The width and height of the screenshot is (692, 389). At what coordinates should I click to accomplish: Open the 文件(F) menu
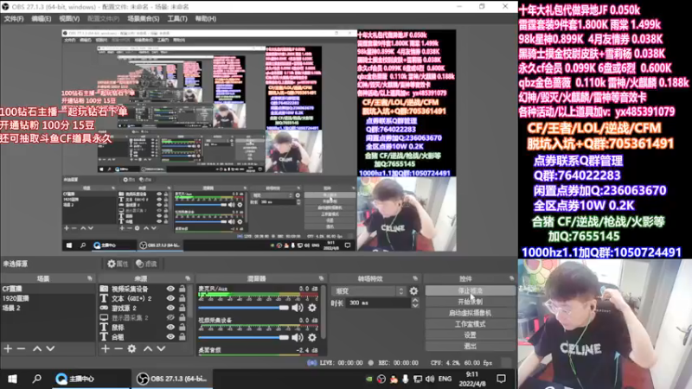[x=14, y=19]
